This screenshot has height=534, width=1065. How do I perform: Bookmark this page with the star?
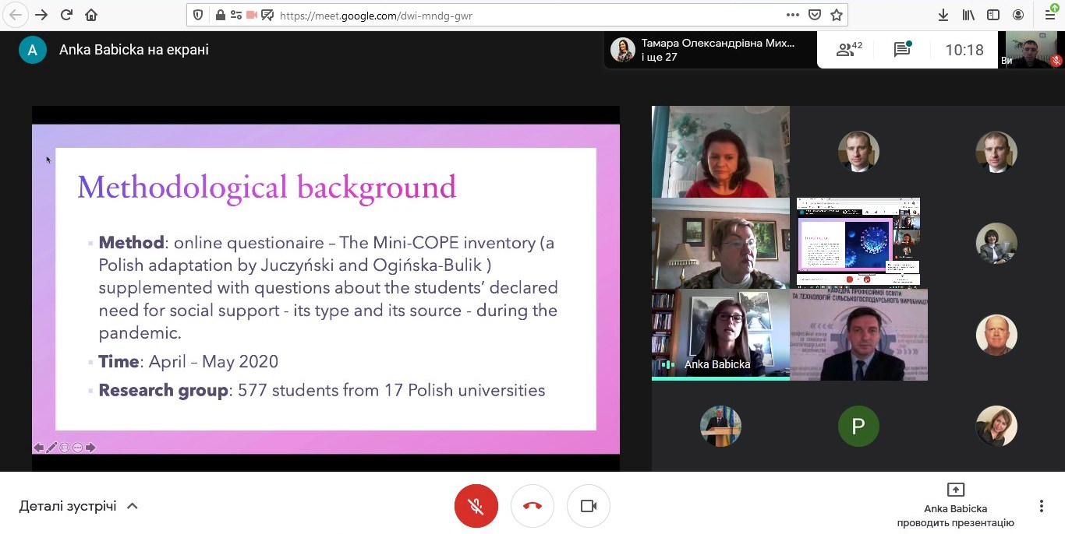[x=837, y=15]
